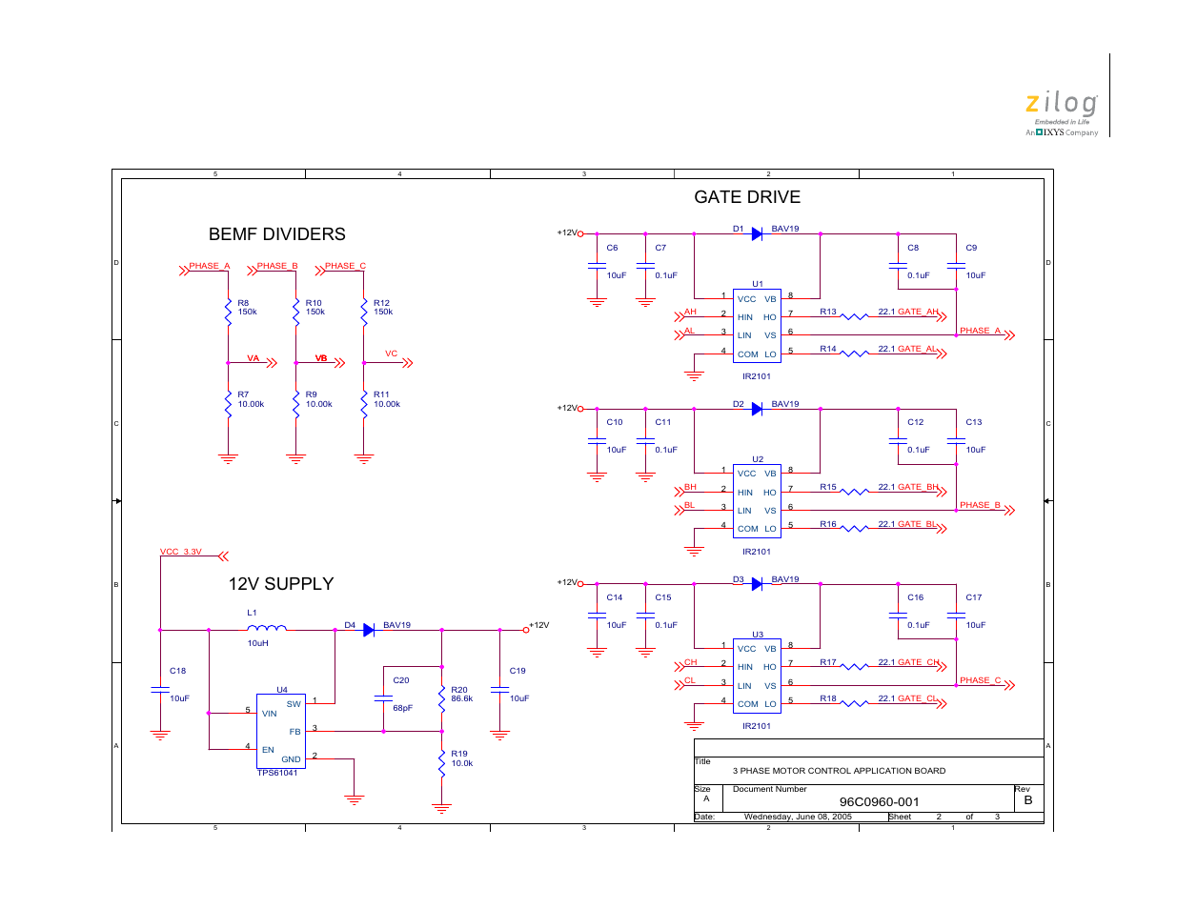Select the C18 capacitor symbol
The width and height of the screenshot is (1177, 909).
click(x=160, y=690)
